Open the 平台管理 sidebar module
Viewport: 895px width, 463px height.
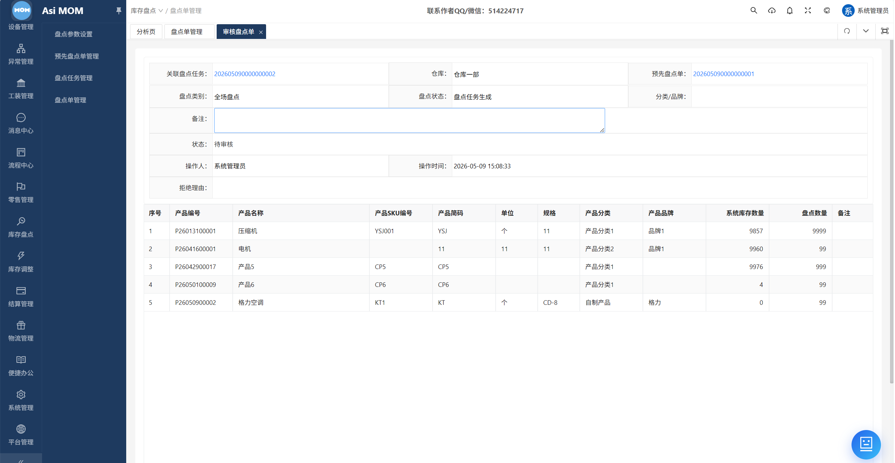pyautogui.click(x=21, y=435)
